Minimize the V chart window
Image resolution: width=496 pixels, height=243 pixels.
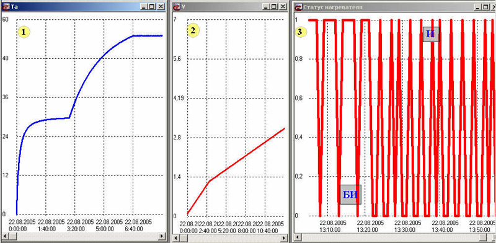[267, 6]
